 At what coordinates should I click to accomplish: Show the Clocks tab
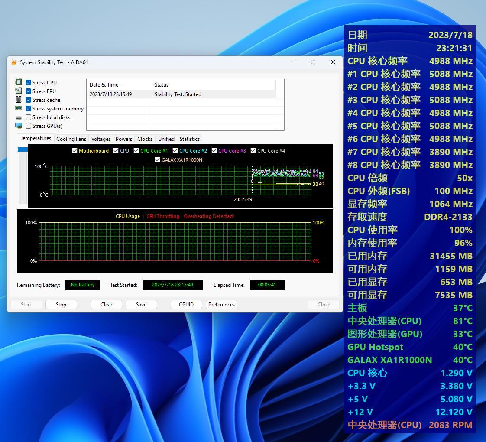click(x=145, y=139)
